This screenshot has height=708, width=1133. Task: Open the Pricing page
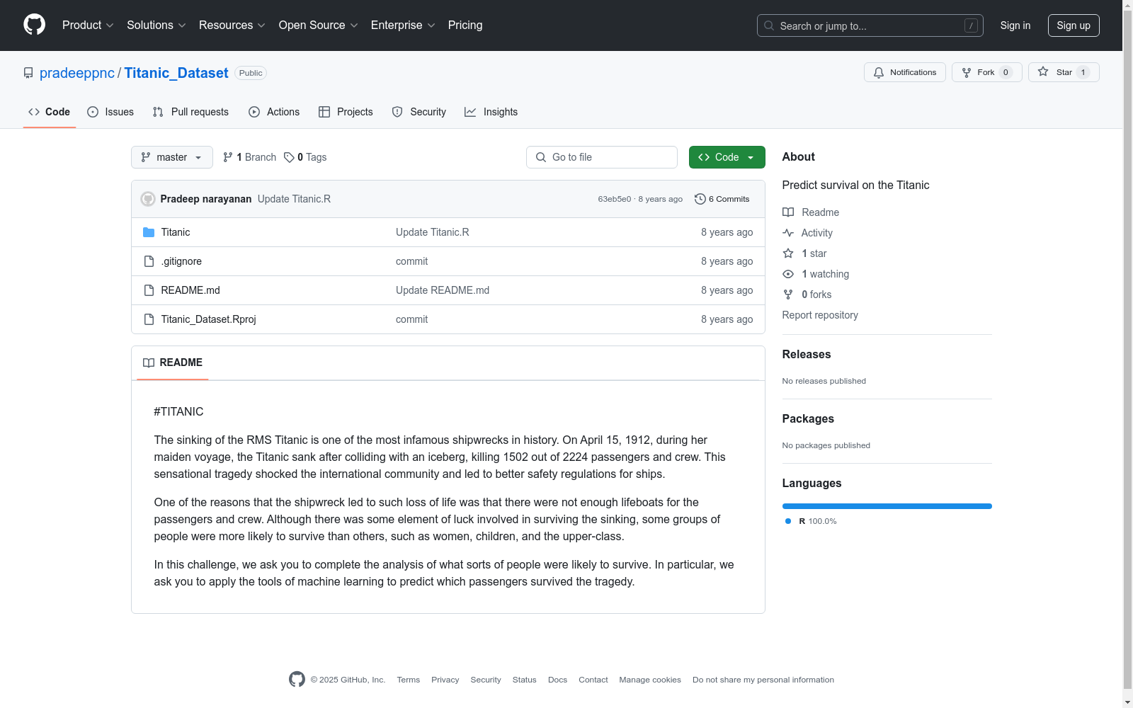pyautogui.click(x=465, y=25)
